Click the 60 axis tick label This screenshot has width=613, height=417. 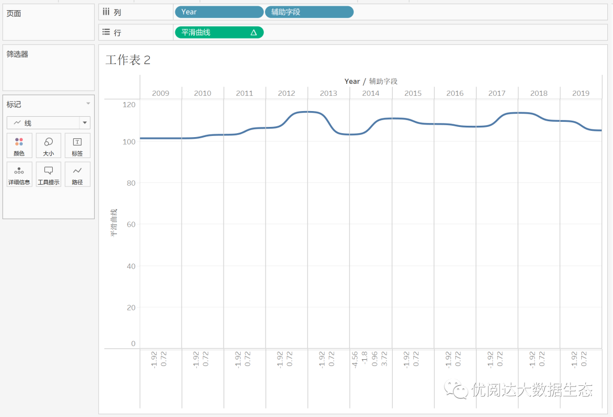point(131,224)
